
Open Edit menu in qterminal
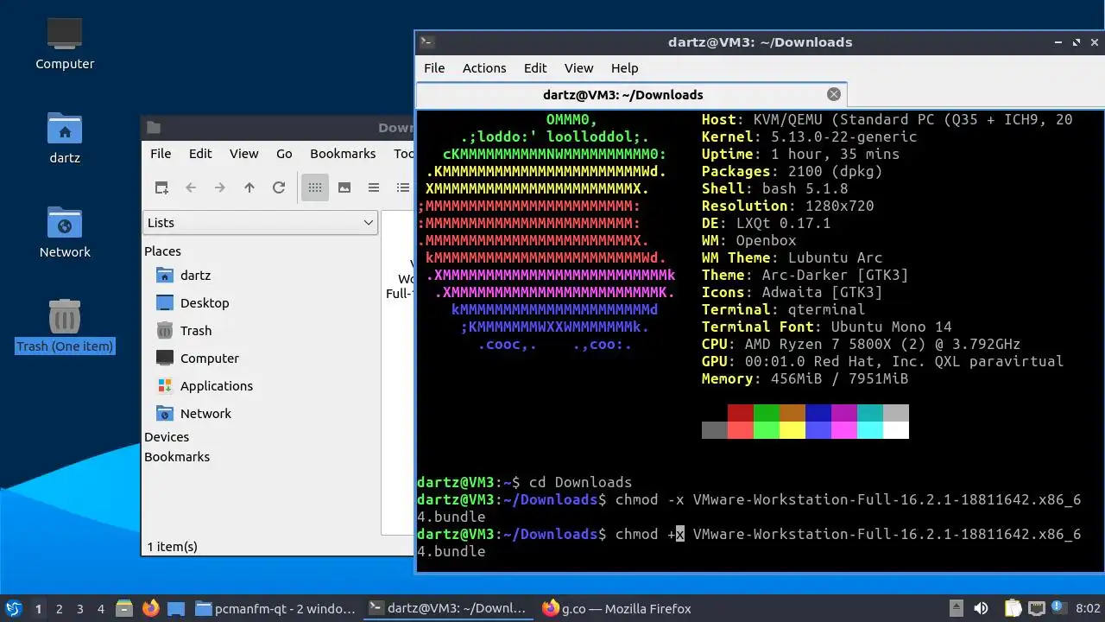pos(535,68)
